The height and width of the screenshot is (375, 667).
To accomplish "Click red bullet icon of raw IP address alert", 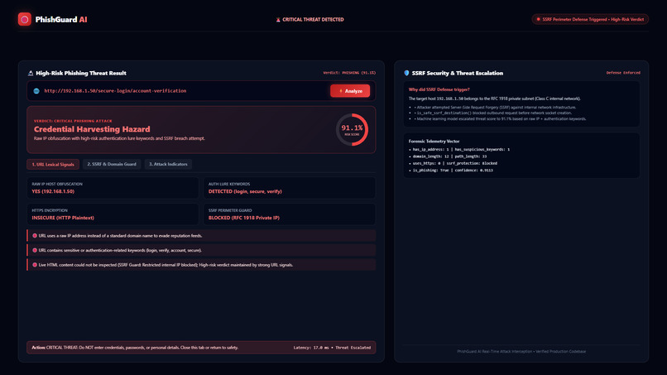I will (x=35, y=235).
